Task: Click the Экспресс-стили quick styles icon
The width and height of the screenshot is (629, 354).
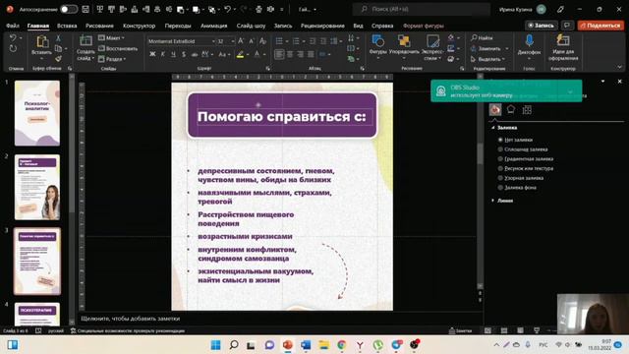Action: tap(432, 41)
